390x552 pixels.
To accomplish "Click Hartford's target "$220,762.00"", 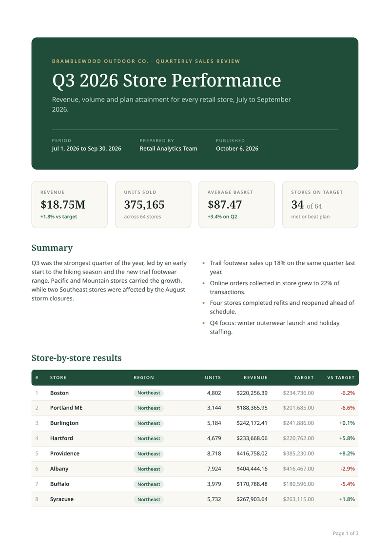I will [x=298, y=438].
